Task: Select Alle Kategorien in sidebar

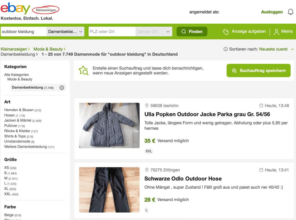Action: pos(16,75)
